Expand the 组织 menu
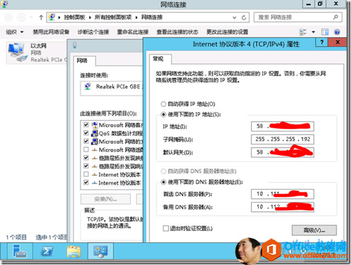The height and width of the screenshot is (265, 351). [15, 32]
